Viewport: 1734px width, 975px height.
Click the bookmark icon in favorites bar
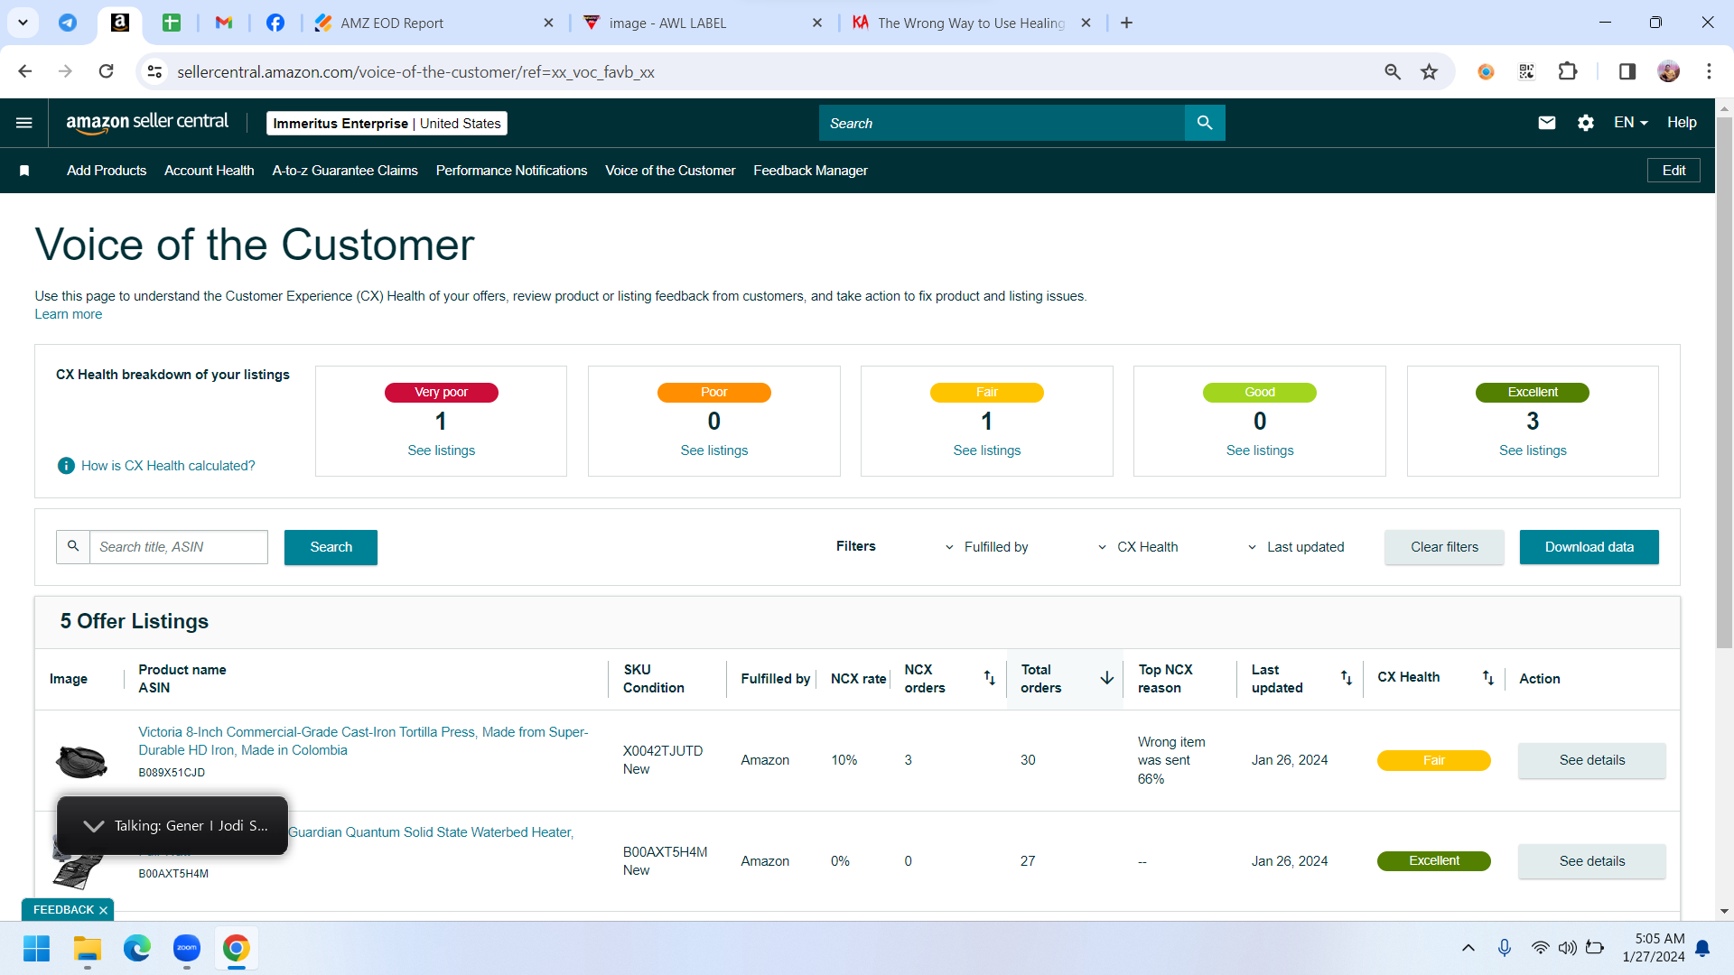(24, 171)
